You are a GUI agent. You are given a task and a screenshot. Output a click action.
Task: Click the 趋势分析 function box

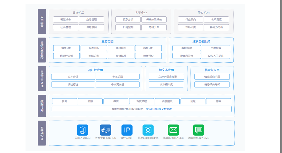(x=148, y=48)
